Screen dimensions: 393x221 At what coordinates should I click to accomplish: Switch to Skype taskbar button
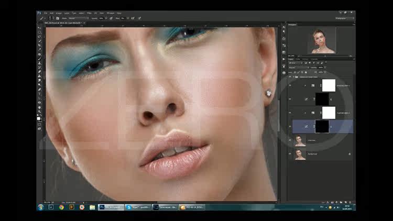138,207
